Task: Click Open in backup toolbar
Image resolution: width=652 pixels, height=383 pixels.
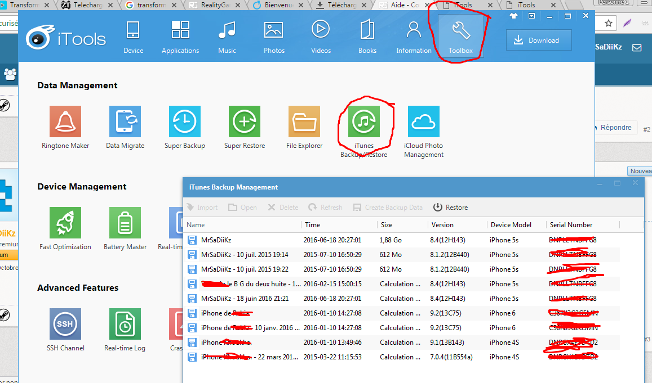Action: tap(242, 207)
